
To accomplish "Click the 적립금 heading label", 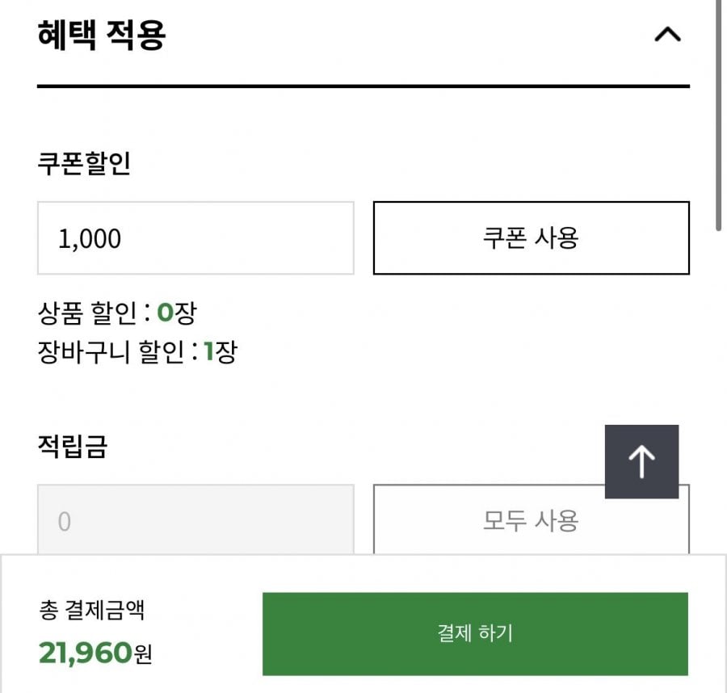I will (x=72, y=447).
